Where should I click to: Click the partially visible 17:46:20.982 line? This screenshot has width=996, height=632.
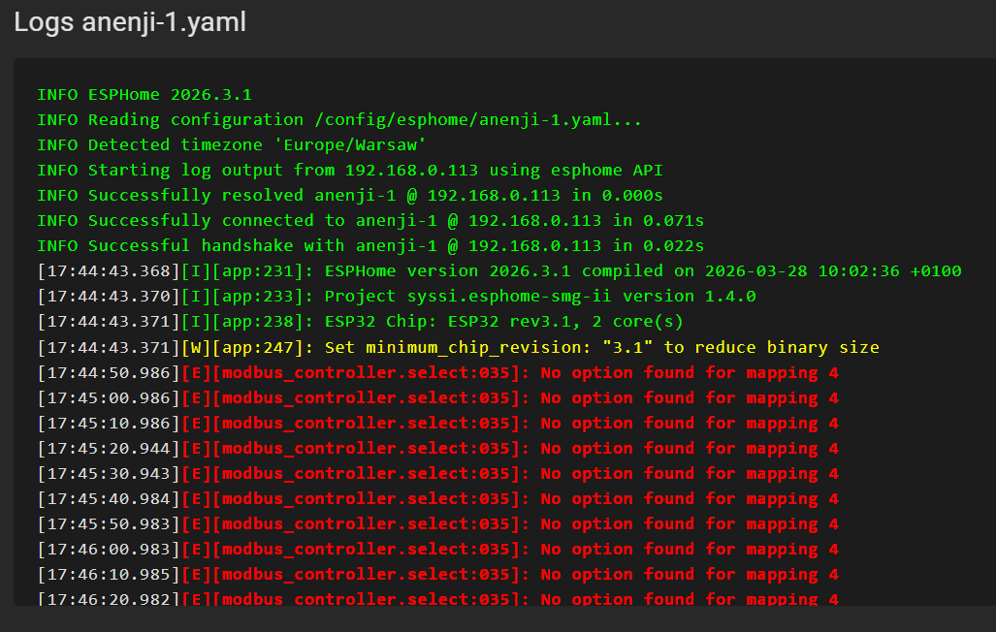pyautogui.click(x=437, y=599)
